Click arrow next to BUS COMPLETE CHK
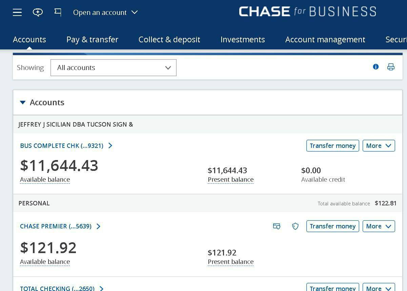This screenshot has width=407, height=291. 110,145
